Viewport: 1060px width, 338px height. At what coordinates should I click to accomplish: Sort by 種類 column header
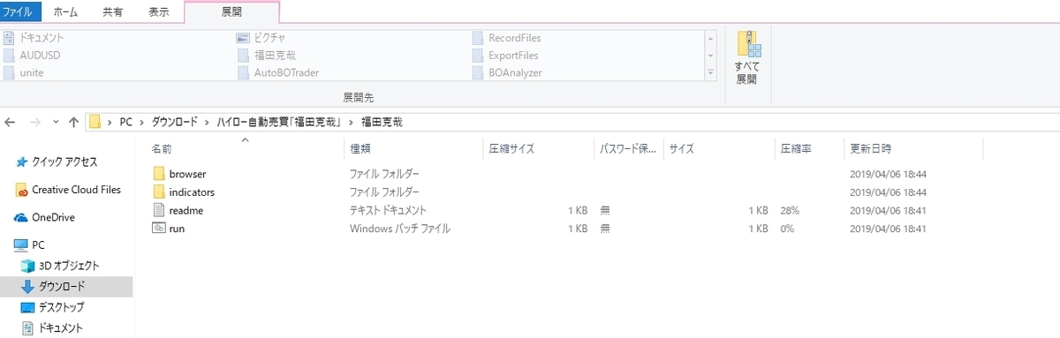coord(360,149)
